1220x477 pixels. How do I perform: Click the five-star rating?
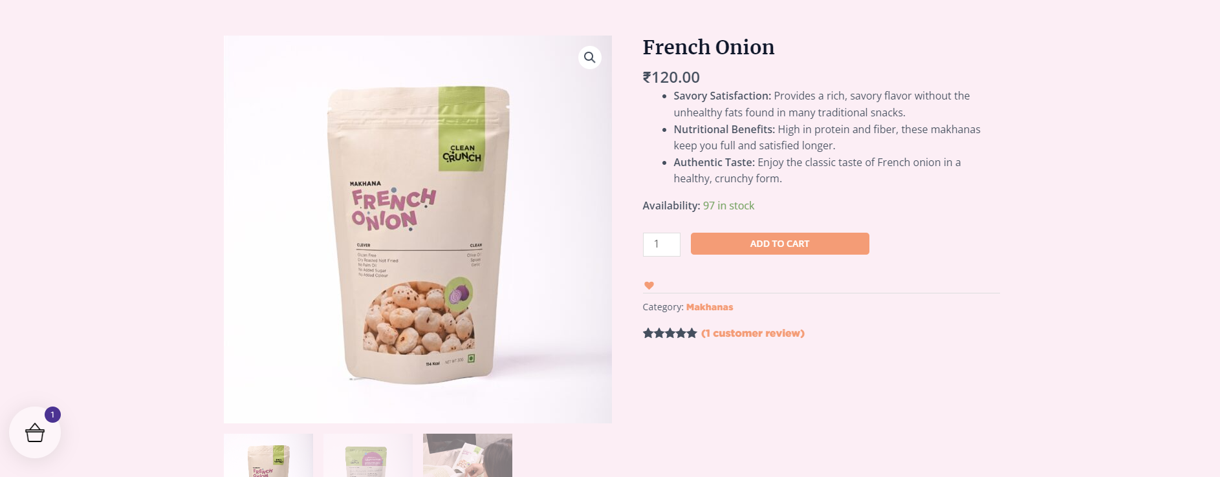coord(670,334)
